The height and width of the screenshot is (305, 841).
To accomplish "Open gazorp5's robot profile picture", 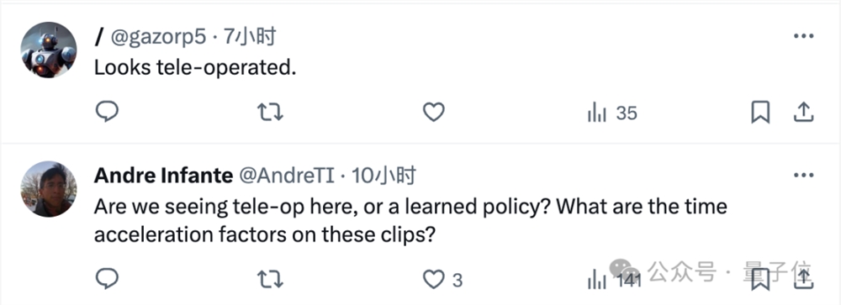I will tap(48, 50).
